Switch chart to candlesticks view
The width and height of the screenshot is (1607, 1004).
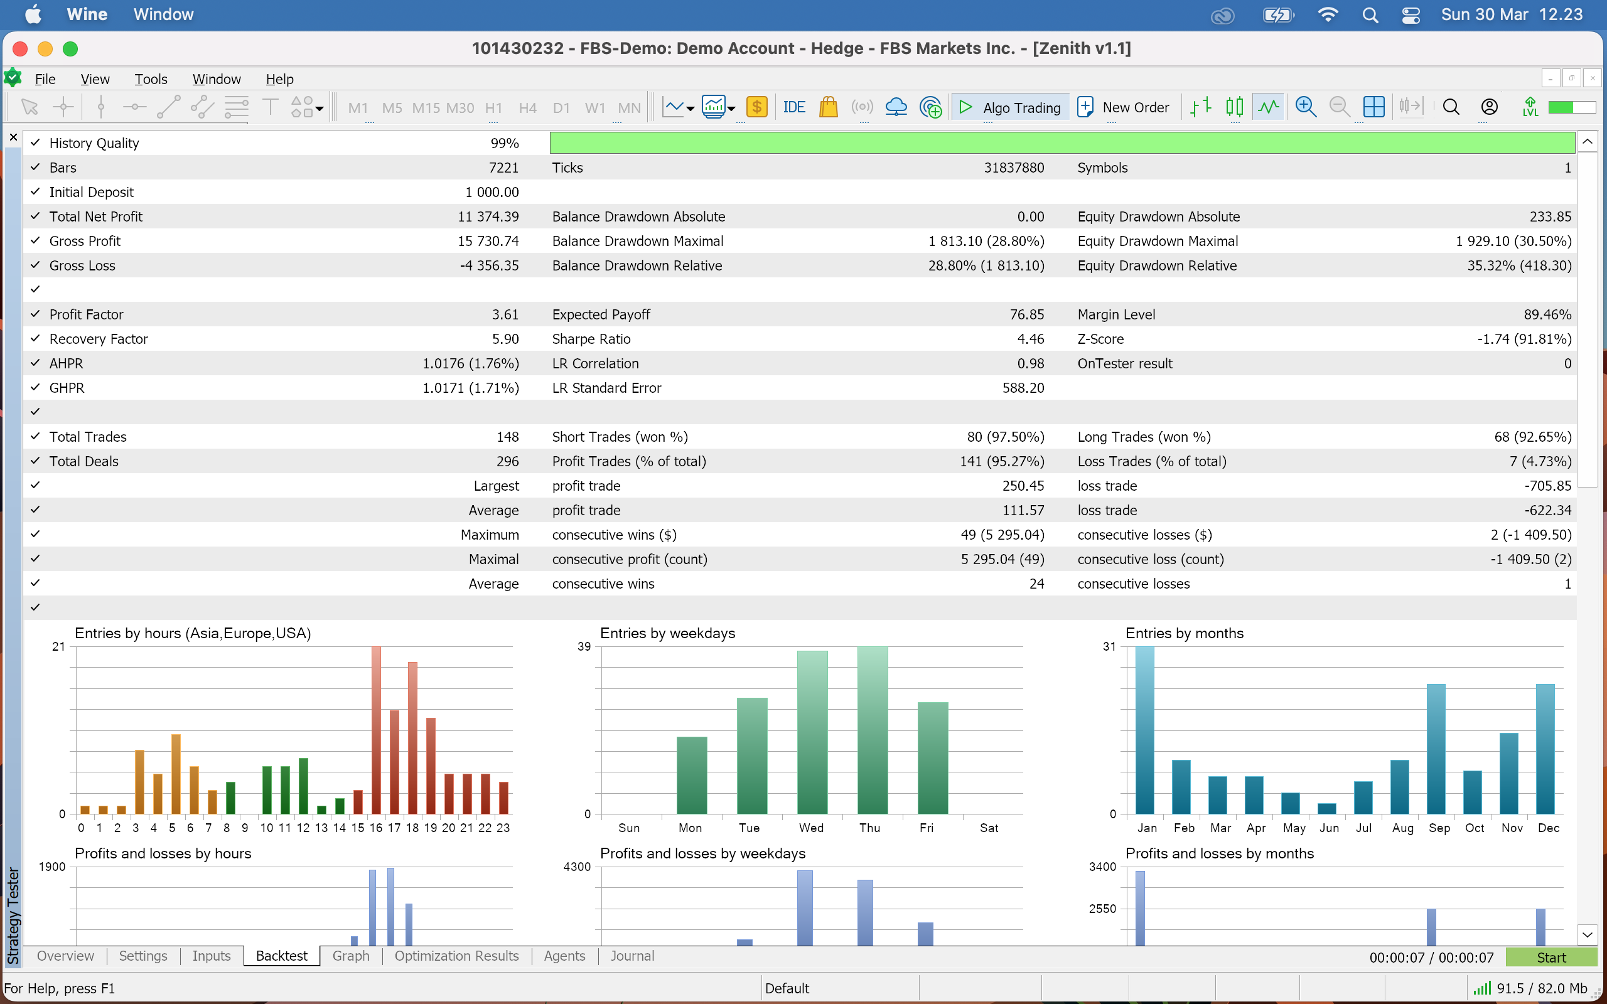pyautogui.click(x=1235, y=107)
